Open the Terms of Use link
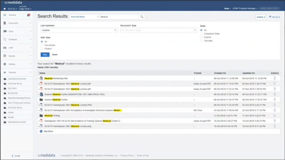285x160 pixels. click(x=142, y=156)
